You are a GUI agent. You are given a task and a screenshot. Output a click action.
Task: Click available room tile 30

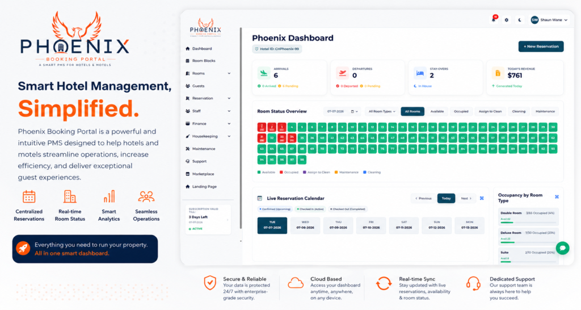point(553,127)
